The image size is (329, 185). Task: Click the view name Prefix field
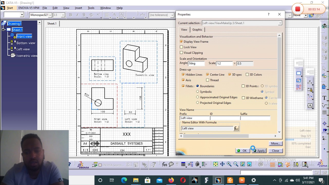click(195, 118)
